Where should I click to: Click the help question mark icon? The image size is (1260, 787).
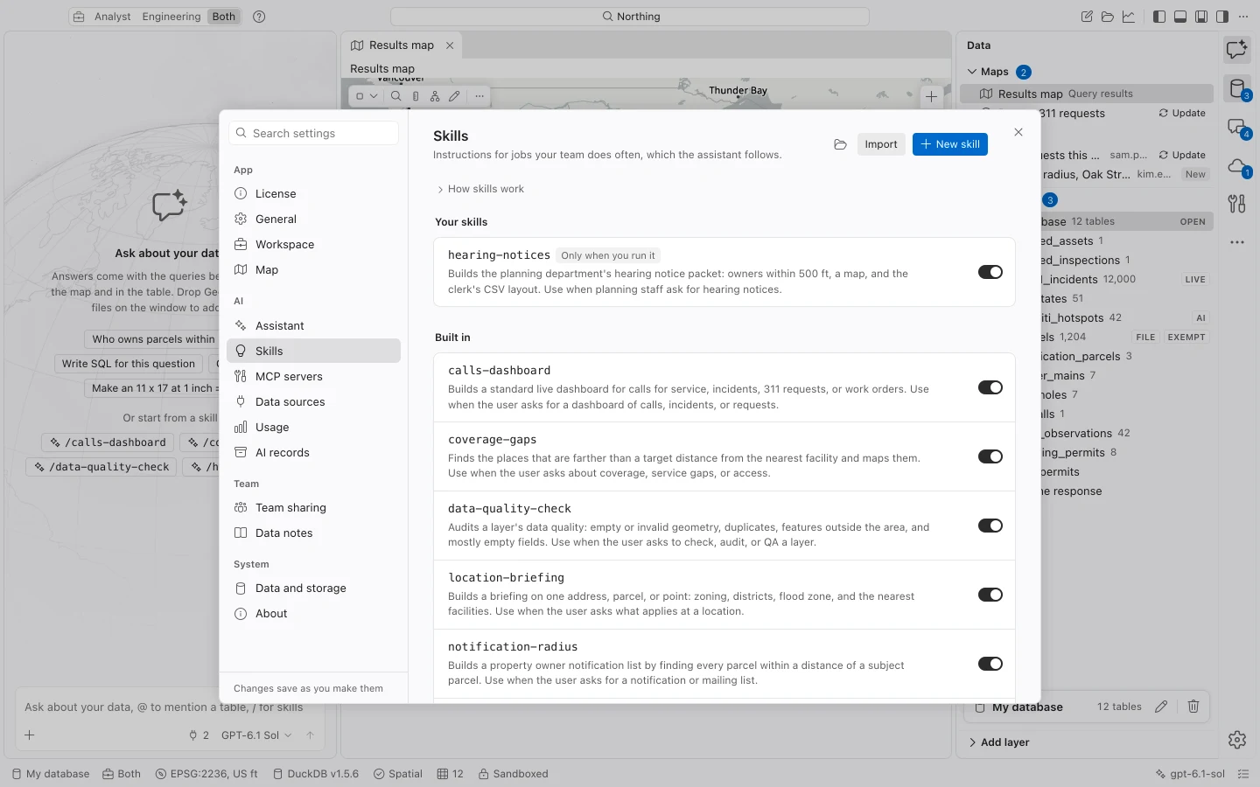[x=259, y=17]
